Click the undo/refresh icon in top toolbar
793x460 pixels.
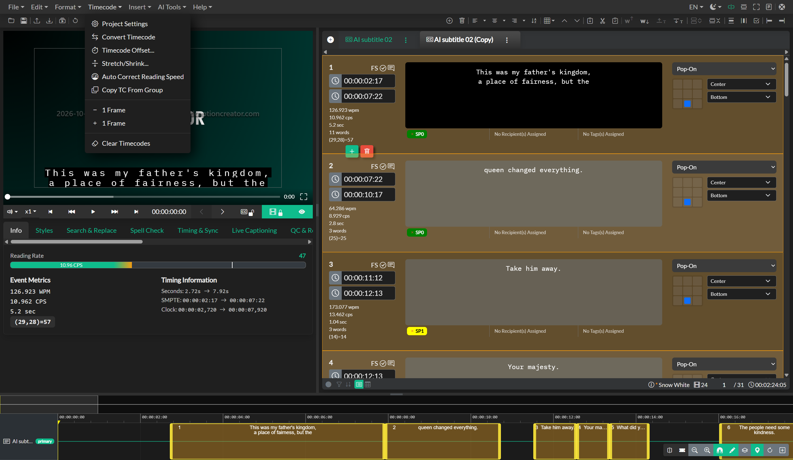coord(75,21)
